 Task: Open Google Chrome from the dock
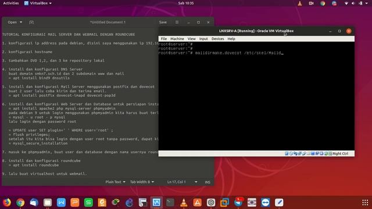[x=20, y=203]
